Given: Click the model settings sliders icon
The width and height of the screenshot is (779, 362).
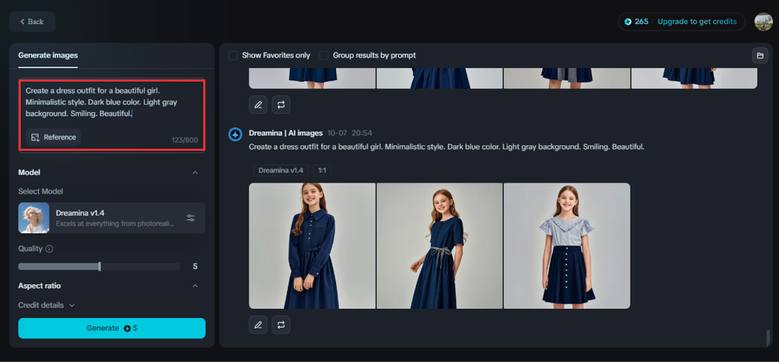Looking at the screenshot, I should (190, 218).
